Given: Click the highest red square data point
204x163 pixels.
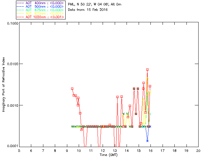Looking at the screenshot, I should tap(147, 70).
